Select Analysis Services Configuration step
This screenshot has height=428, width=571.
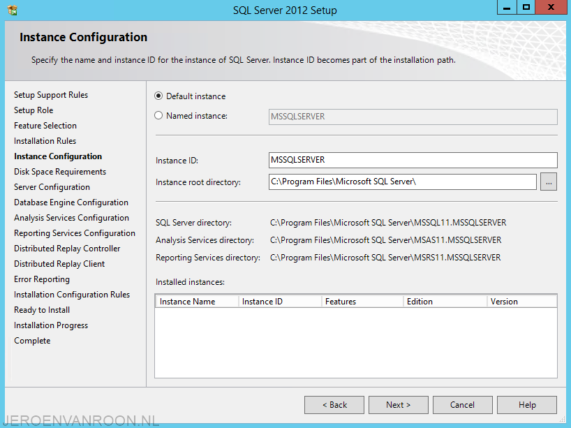[71, 218]
